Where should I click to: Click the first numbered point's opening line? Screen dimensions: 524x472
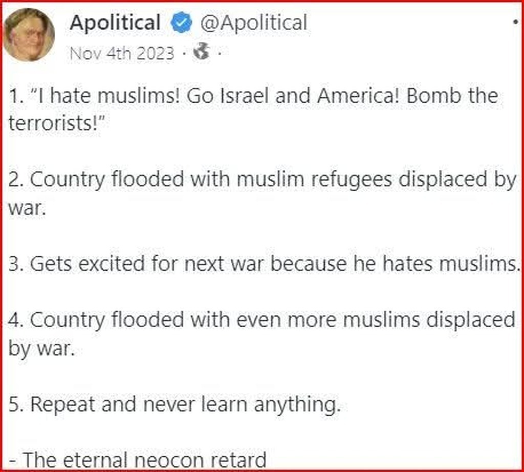point(253,96)
